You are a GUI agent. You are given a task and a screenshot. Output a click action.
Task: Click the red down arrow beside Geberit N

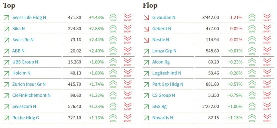(147, 29)
